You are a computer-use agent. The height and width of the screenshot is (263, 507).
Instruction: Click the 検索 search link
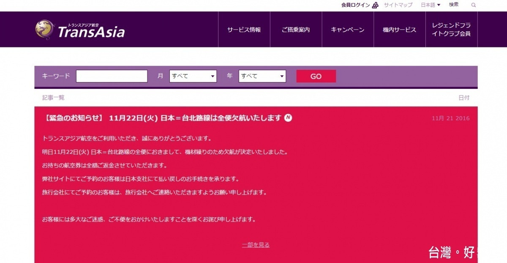tap(454, 5)
